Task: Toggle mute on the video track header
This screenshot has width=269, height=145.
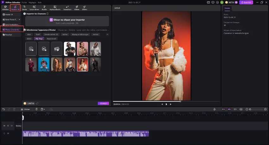Action: point(8,126)
